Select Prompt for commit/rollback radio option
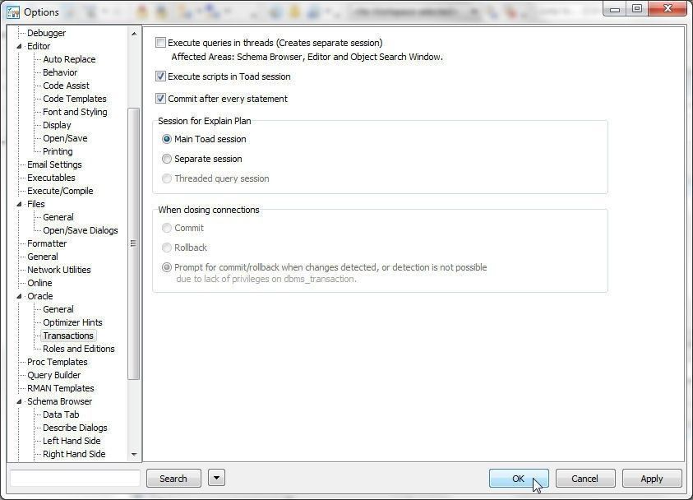Screen dimensions: 693x500 [167, 267]
